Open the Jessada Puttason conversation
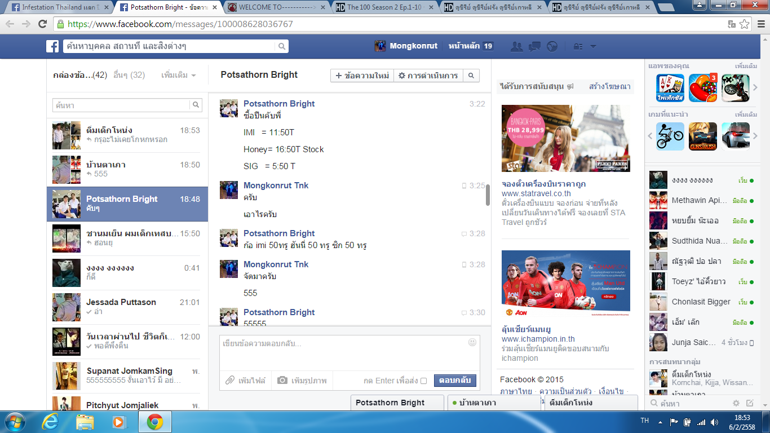Screen dimensions: 770x433 tap(127, 306)
